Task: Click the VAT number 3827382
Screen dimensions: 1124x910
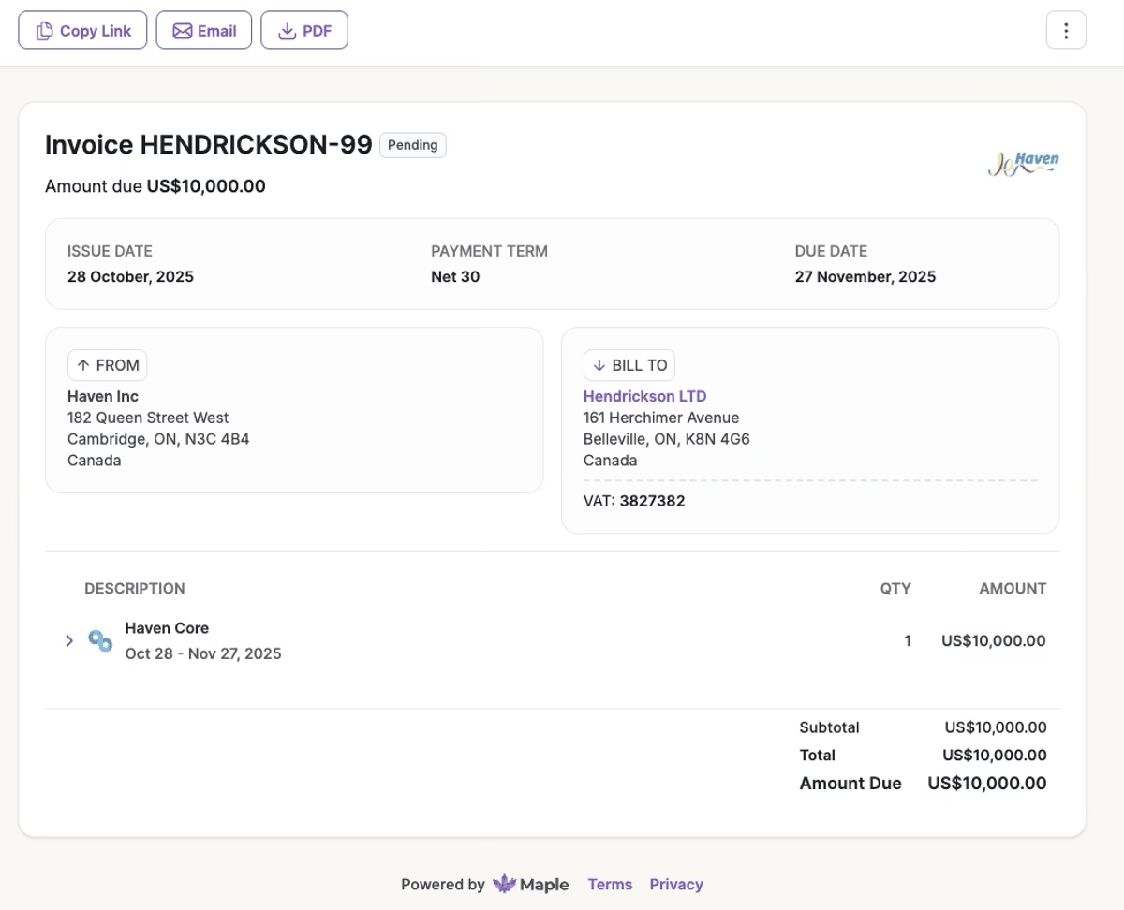Action: (x=652, y=501)
